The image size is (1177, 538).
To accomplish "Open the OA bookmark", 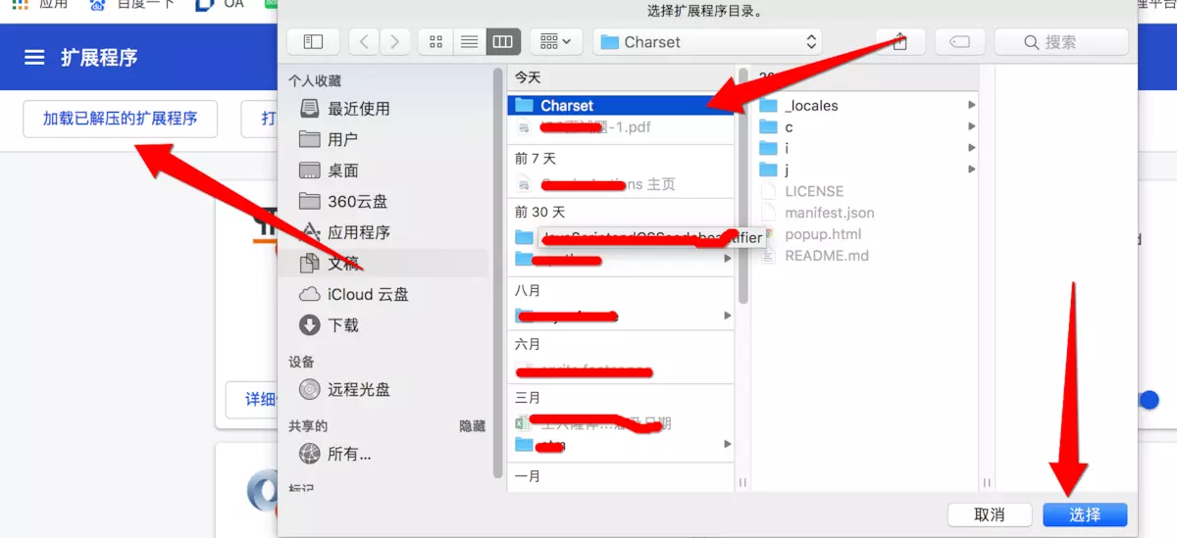I will click(221, 4).
